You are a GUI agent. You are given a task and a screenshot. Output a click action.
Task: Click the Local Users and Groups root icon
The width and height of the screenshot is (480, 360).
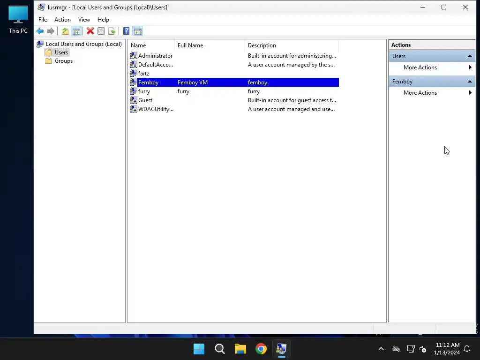pyautogui.click(x=40, y=44)
